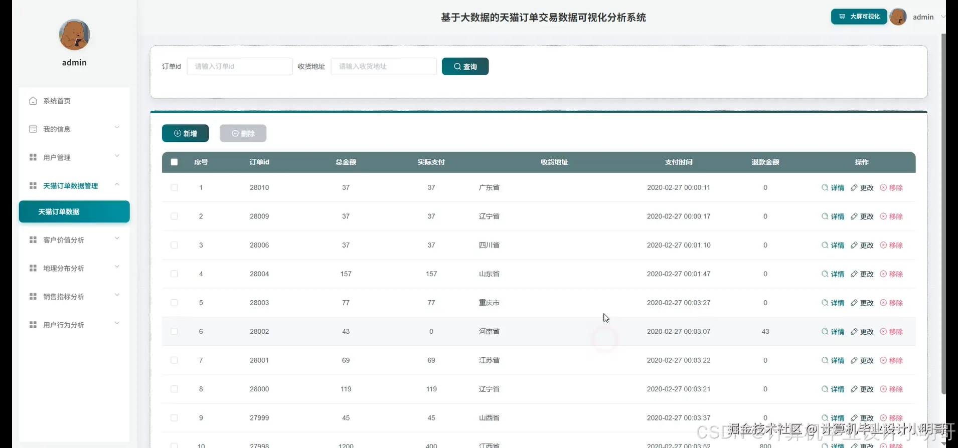Remove order 28003 with 移除
This screenshot has width=958, height=448.
click(x=891, y=303)
